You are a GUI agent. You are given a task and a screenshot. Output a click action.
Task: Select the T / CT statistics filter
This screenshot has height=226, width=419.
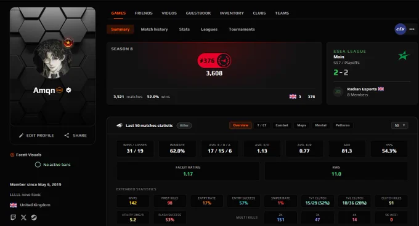pyautogui.click(x=262, y=125)
